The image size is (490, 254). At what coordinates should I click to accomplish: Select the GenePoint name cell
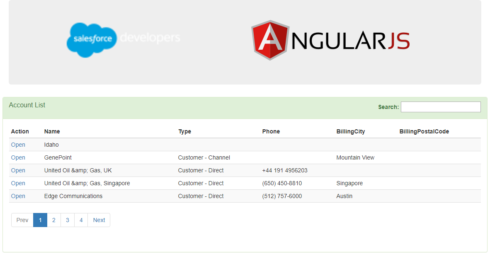coord(58,157)
